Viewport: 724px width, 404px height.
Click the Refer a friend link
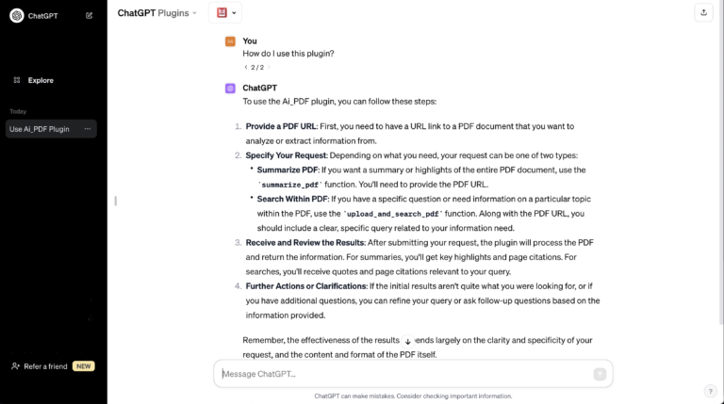[45, 366]
